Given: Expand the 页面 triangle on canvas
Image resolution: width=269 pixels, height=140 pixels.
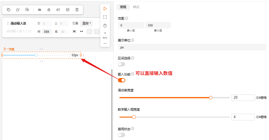Looking at the screenshot, I should [5, 49].
